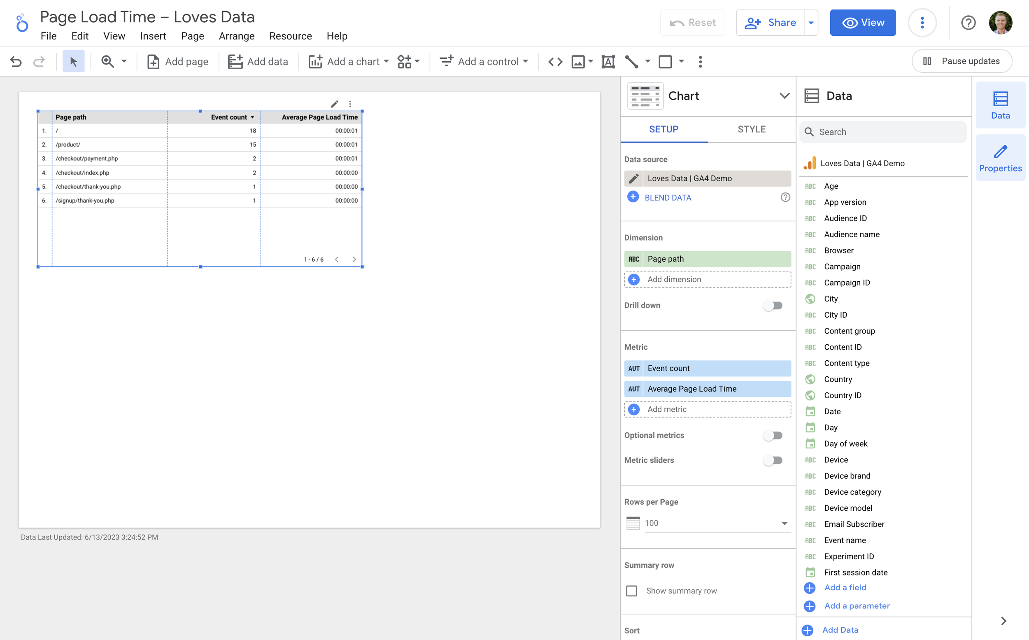
Task: Open the Share dropdown arrow
Action: 811,23
